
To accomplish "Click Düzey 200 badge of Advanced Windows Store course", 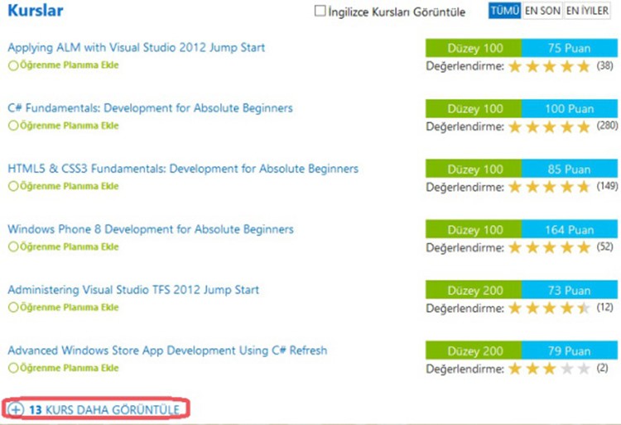I will point(474,351).
